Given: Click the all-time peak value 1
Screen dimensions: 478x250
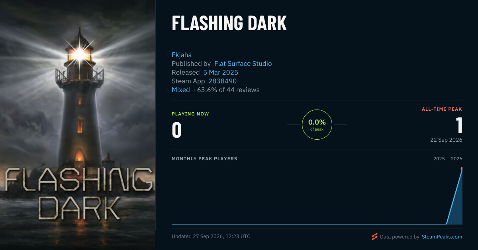Looking at the screenshot, I should pyautogui.click(x=459, y=125).
